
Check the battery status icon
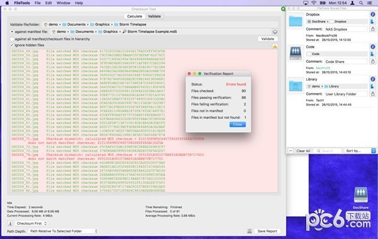click(x=323, y=3)
